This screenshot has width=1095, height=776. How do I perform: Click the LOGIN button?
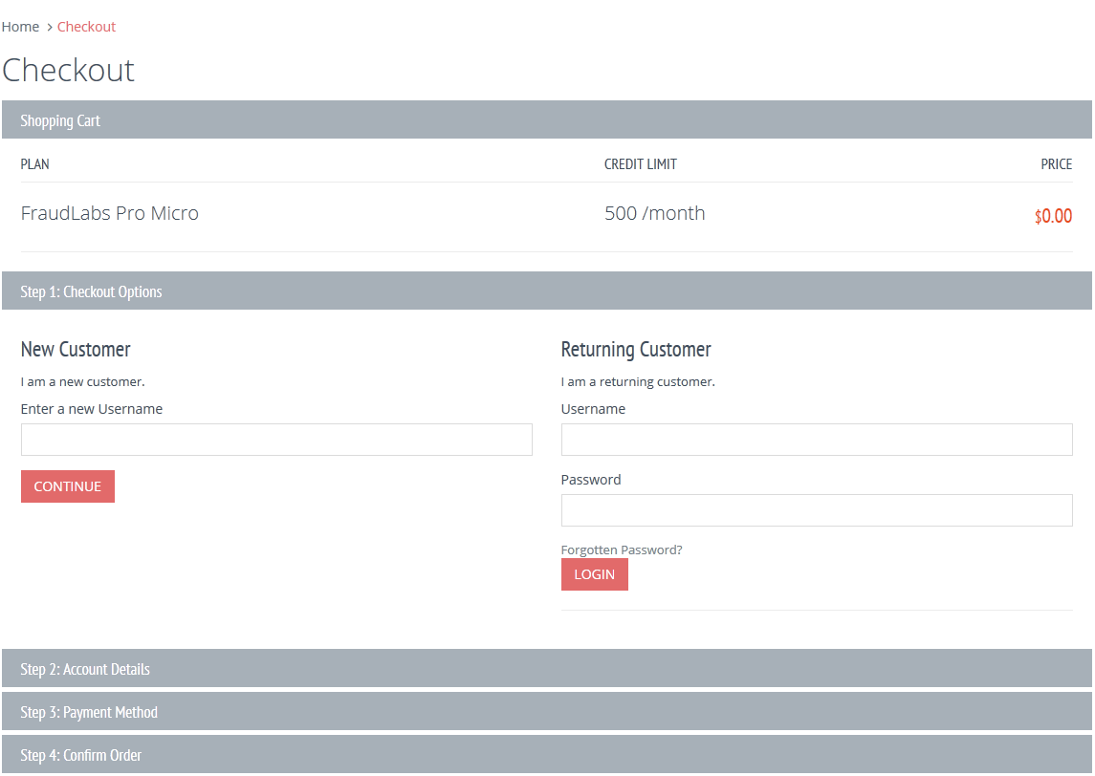pyautogui.click(x=594, y=574)
